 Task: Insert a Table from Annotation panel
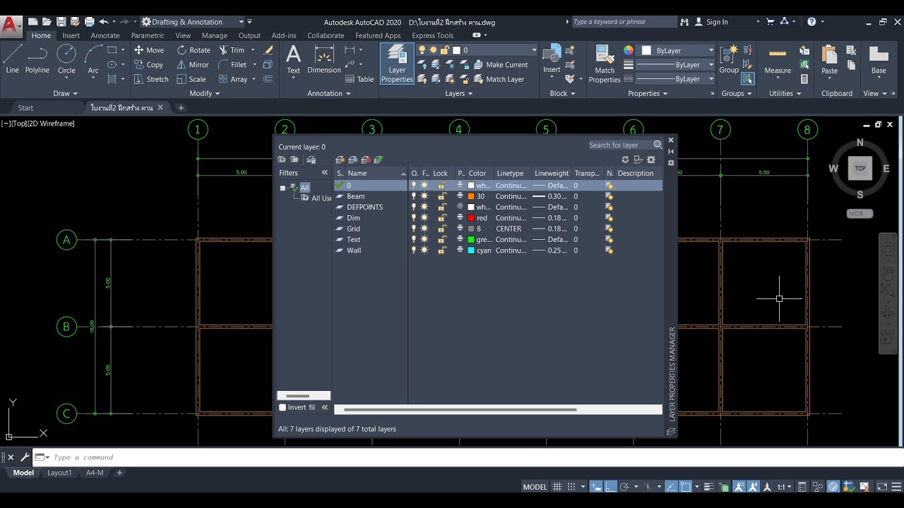coord(359,80)
